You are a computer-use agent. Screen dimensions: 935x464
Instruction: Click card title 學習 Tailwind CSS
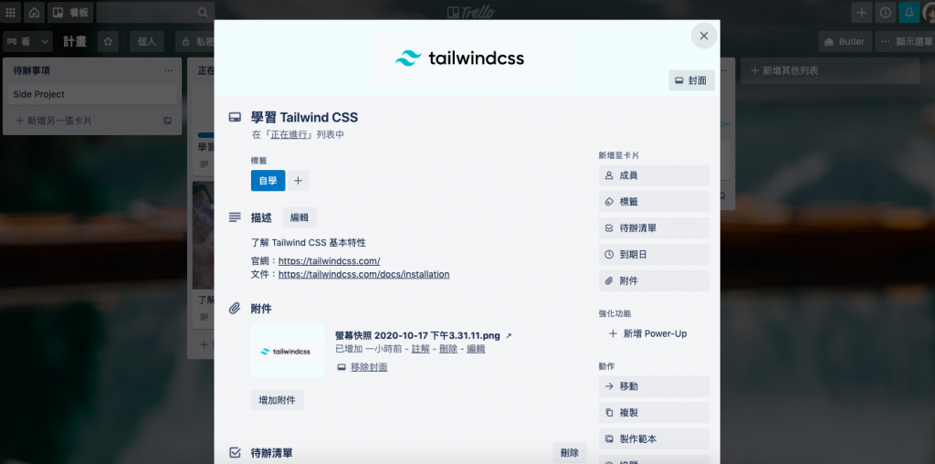pyautogui.click(x=304, y=118)
